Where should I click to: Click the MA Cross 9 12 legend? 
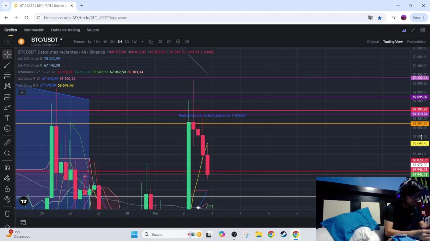(x=47, y=79)
